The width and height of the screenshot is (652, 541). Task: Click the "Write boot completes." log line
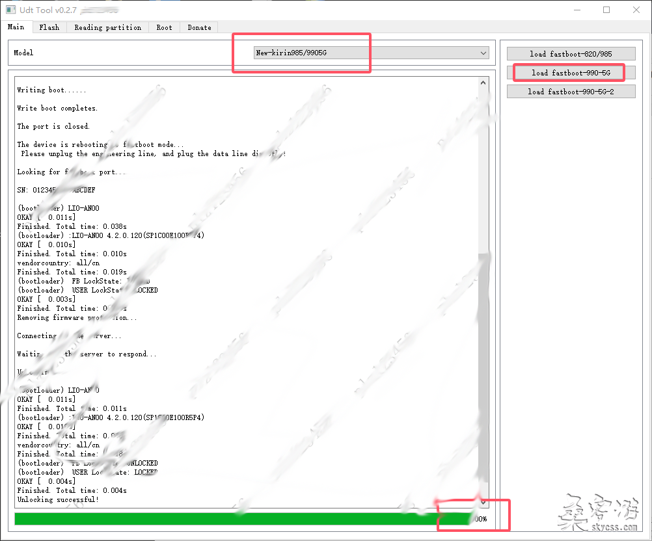point(57,108)
